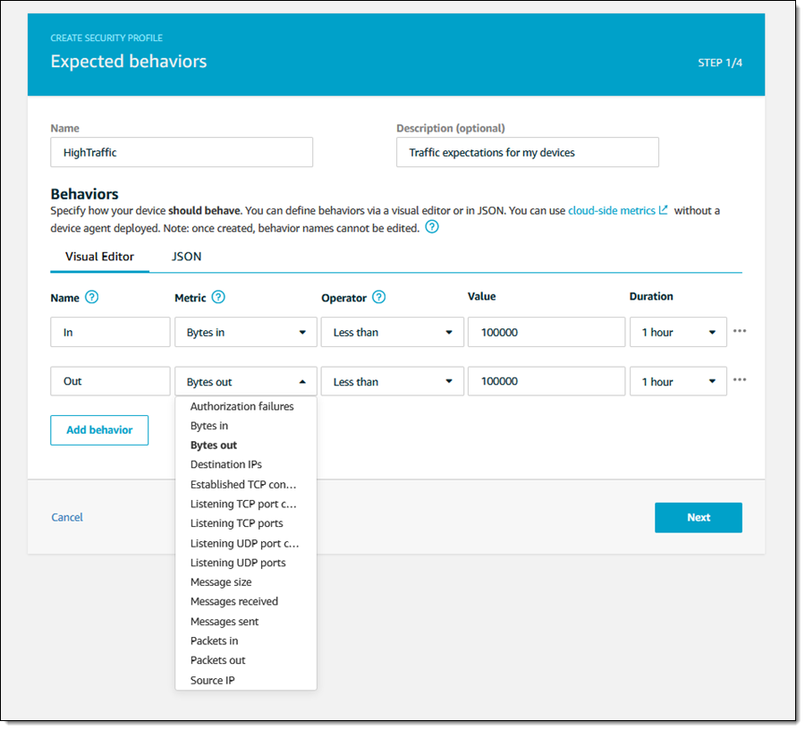This screenshot has height=730, width=805.
Task: Click the help icon next to Metric column
Action: coord(218,297)
